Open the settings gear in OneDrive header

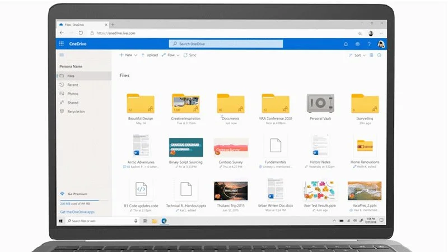pos(357,44)
